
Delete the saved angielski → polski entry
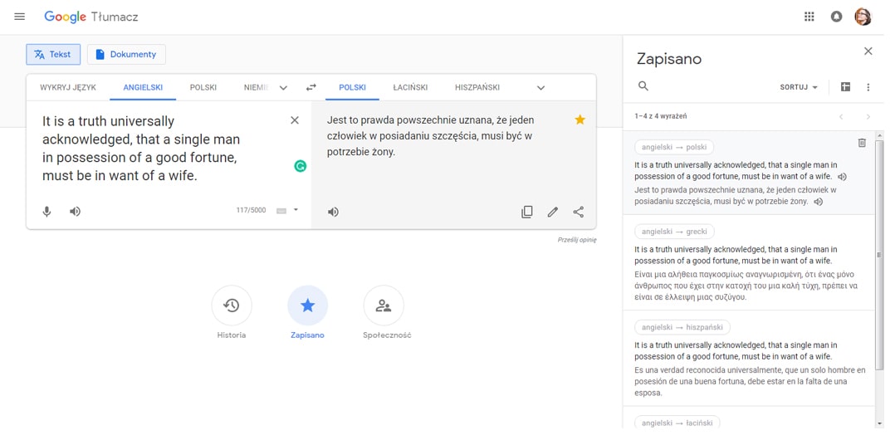point(862,143)
